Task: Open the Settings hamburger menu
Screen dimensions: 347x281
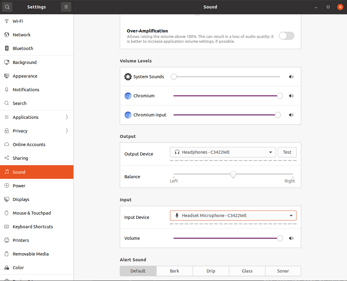Action: click(66, 7)
